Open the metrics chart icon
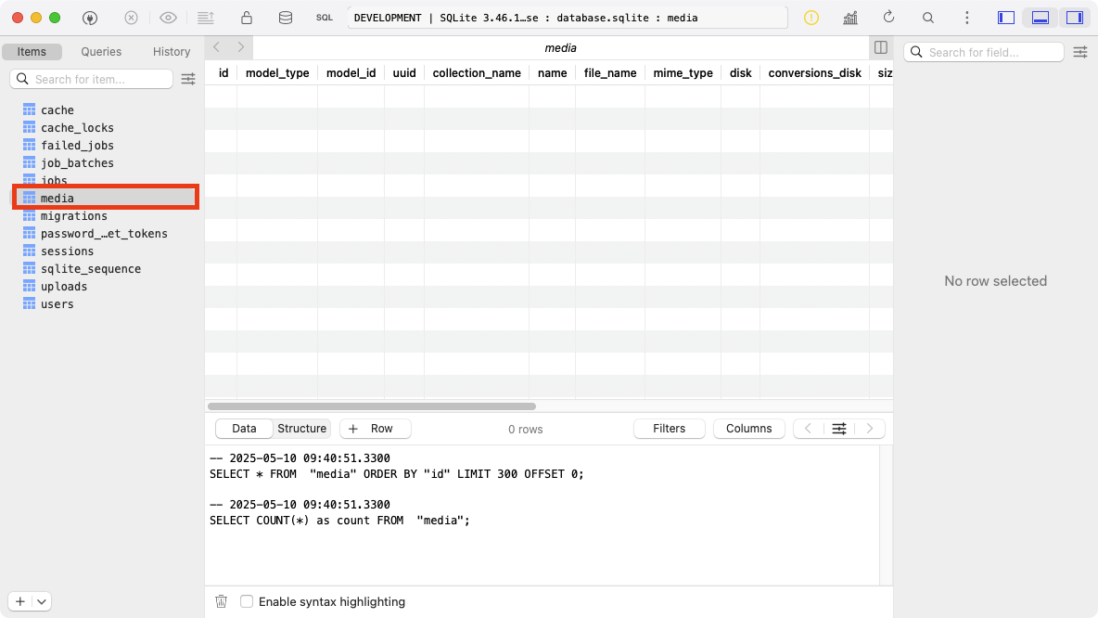 coord(850,18)
